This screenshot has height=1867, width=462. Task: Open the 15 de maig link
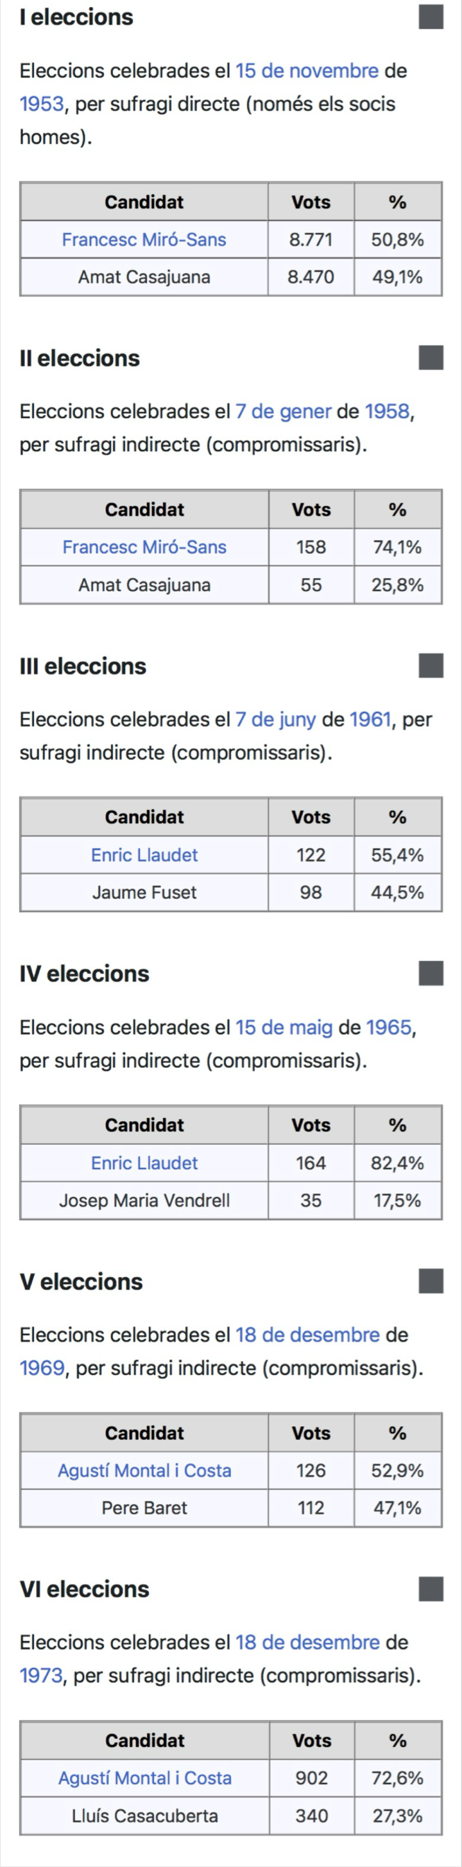[284, 1027]
